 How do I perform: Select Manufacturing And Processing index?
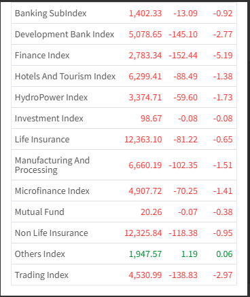click(x=52, y=165)
